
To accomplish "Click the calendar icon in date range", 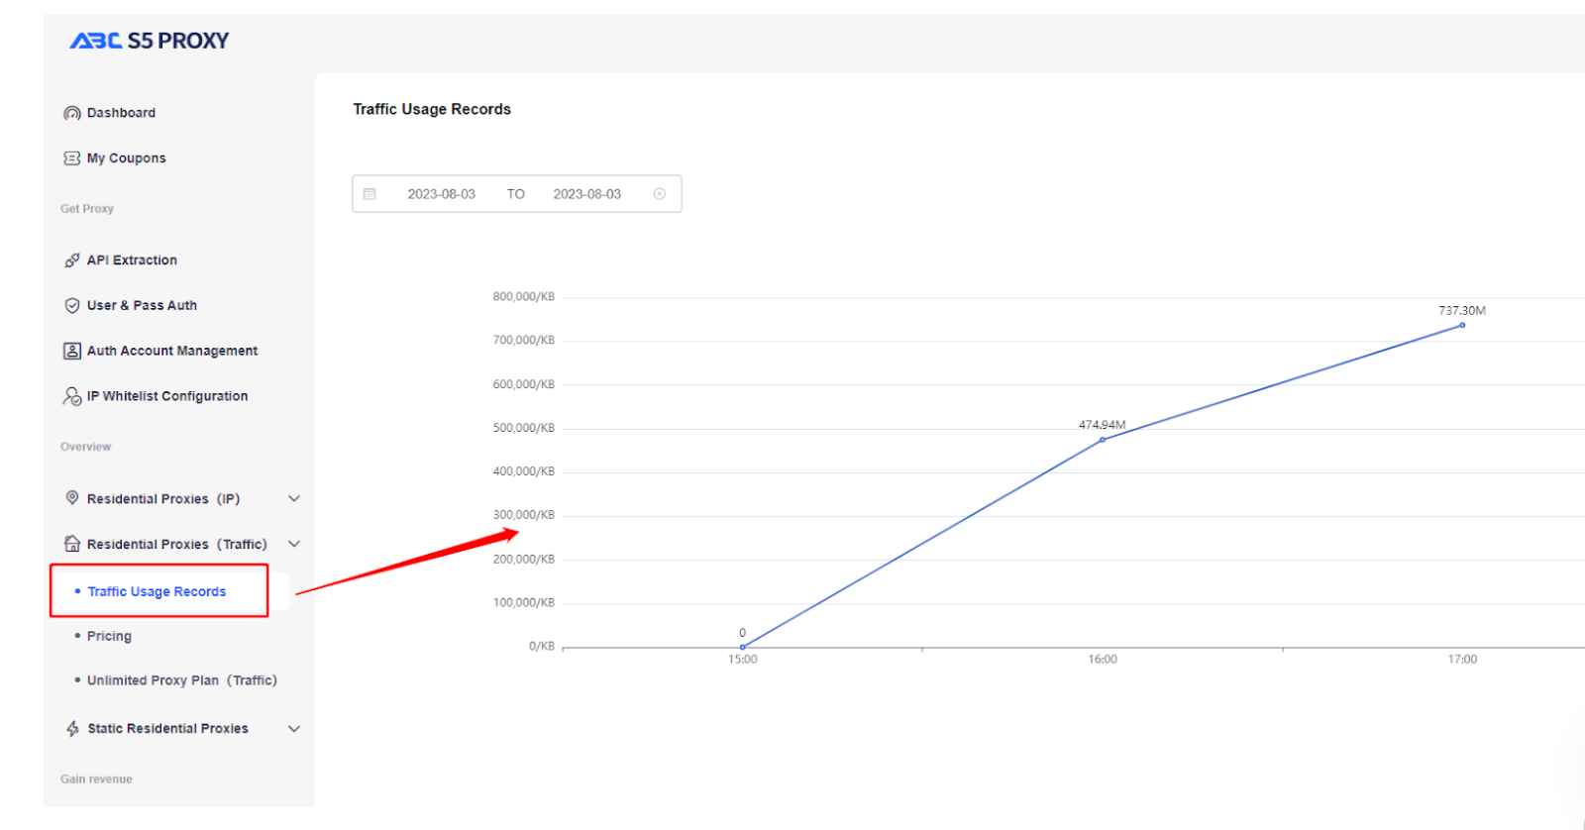I will tap(370, 194).
